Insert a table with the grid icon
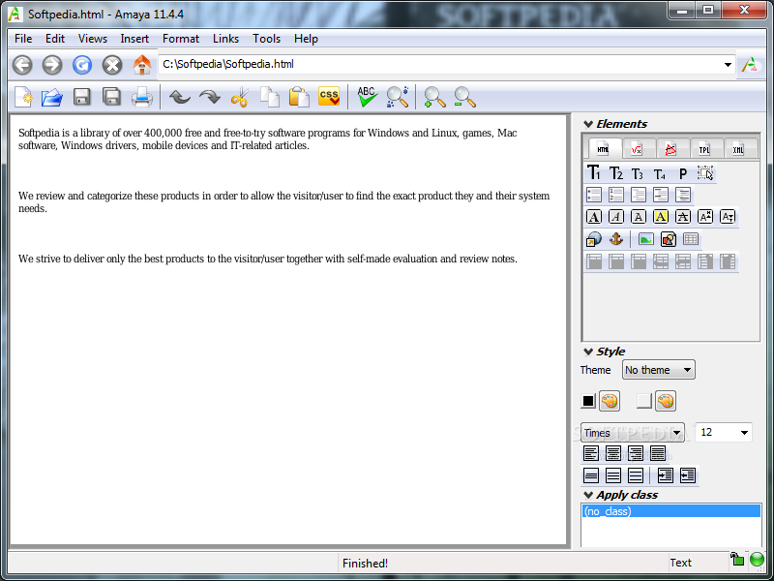The height and width of the screenshot is (581, 774). tap(691, 239)
